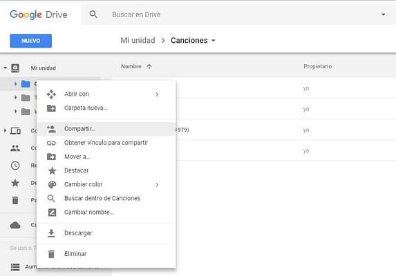Click the NUEVO button
The width and height of the screenshot is (396, 276).
click(31, 41)
